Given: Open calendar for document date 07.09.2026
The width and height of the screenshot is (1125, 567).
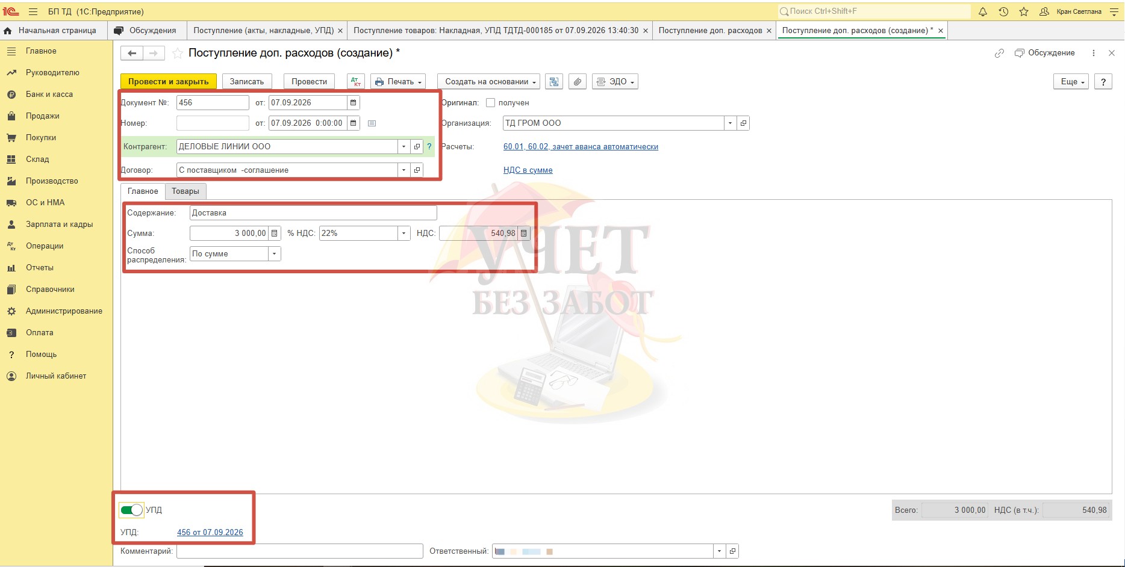Looking at the screenshot, I should coord(354,102).
